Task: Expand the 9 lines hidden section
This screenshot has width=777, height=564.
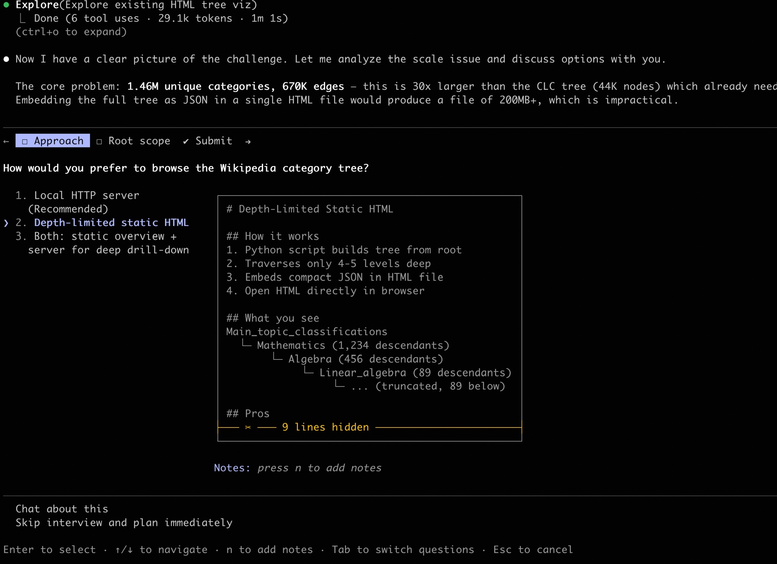Action: [325, 427]
